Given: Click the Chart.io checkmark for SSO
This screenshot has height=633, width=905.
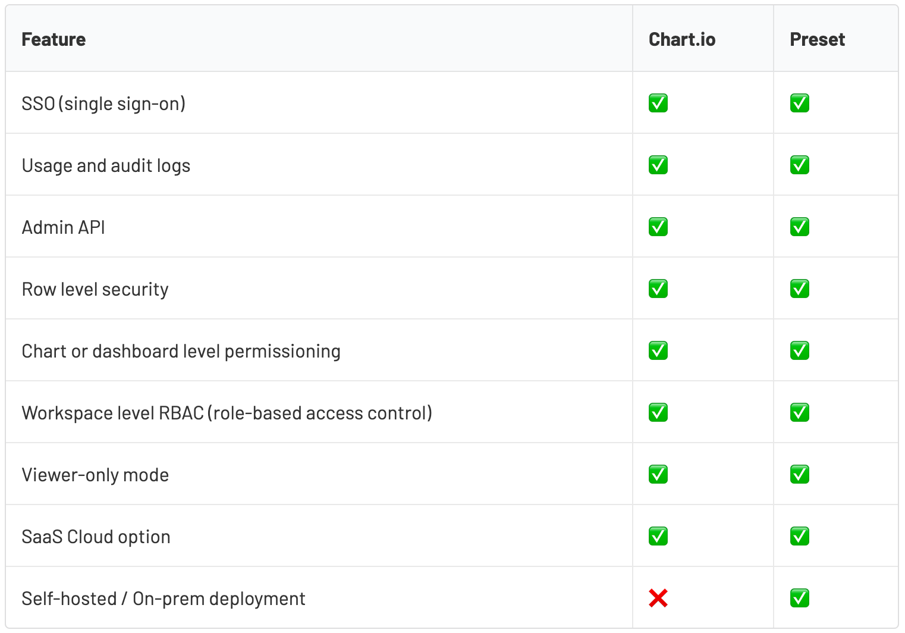Looking at the screenshot, I should 658,103.
